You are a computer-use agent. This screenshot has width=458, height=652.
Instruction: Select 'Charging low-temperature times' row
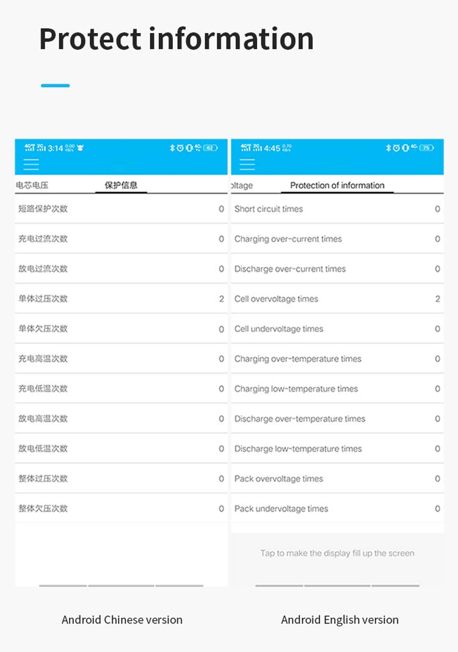click(x=337, y=389)
